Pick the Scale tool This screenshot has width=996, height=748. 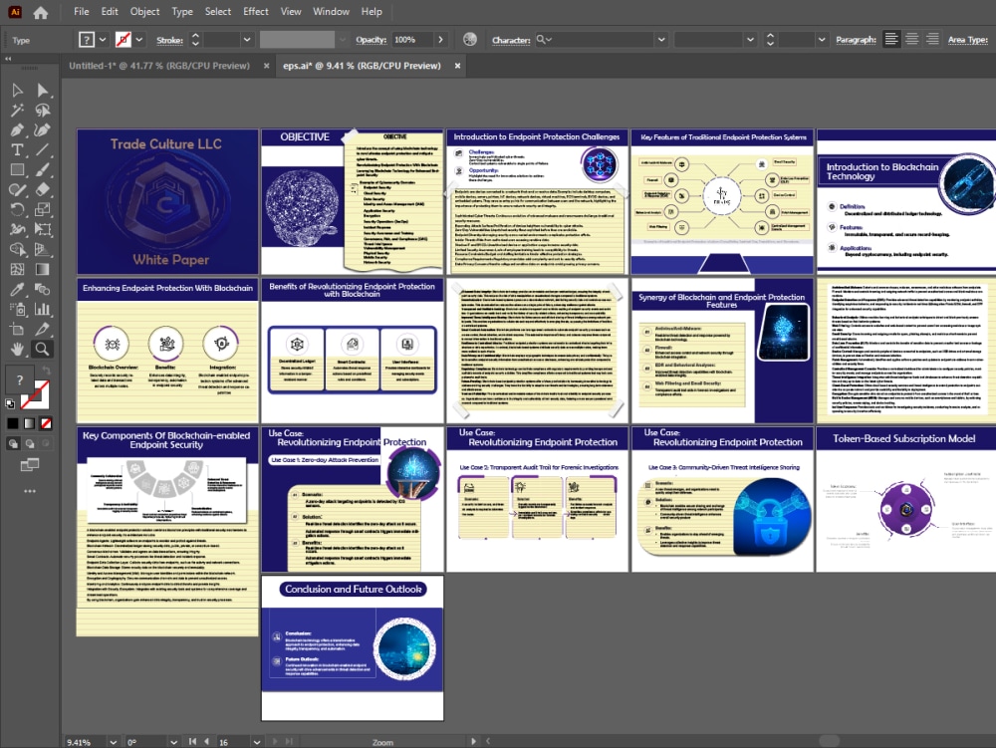(x=43, y=209)
